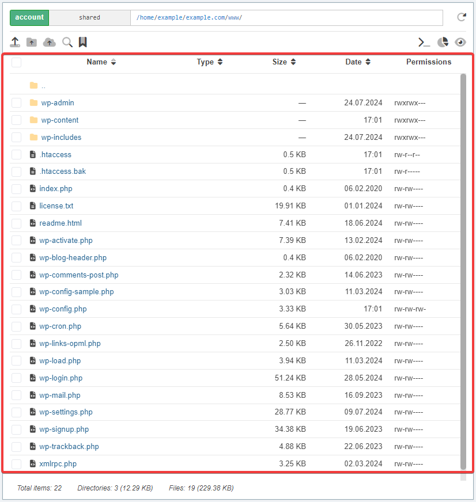Refresh the file list
This screenshot has width=476, height=502.
point(461,17)
